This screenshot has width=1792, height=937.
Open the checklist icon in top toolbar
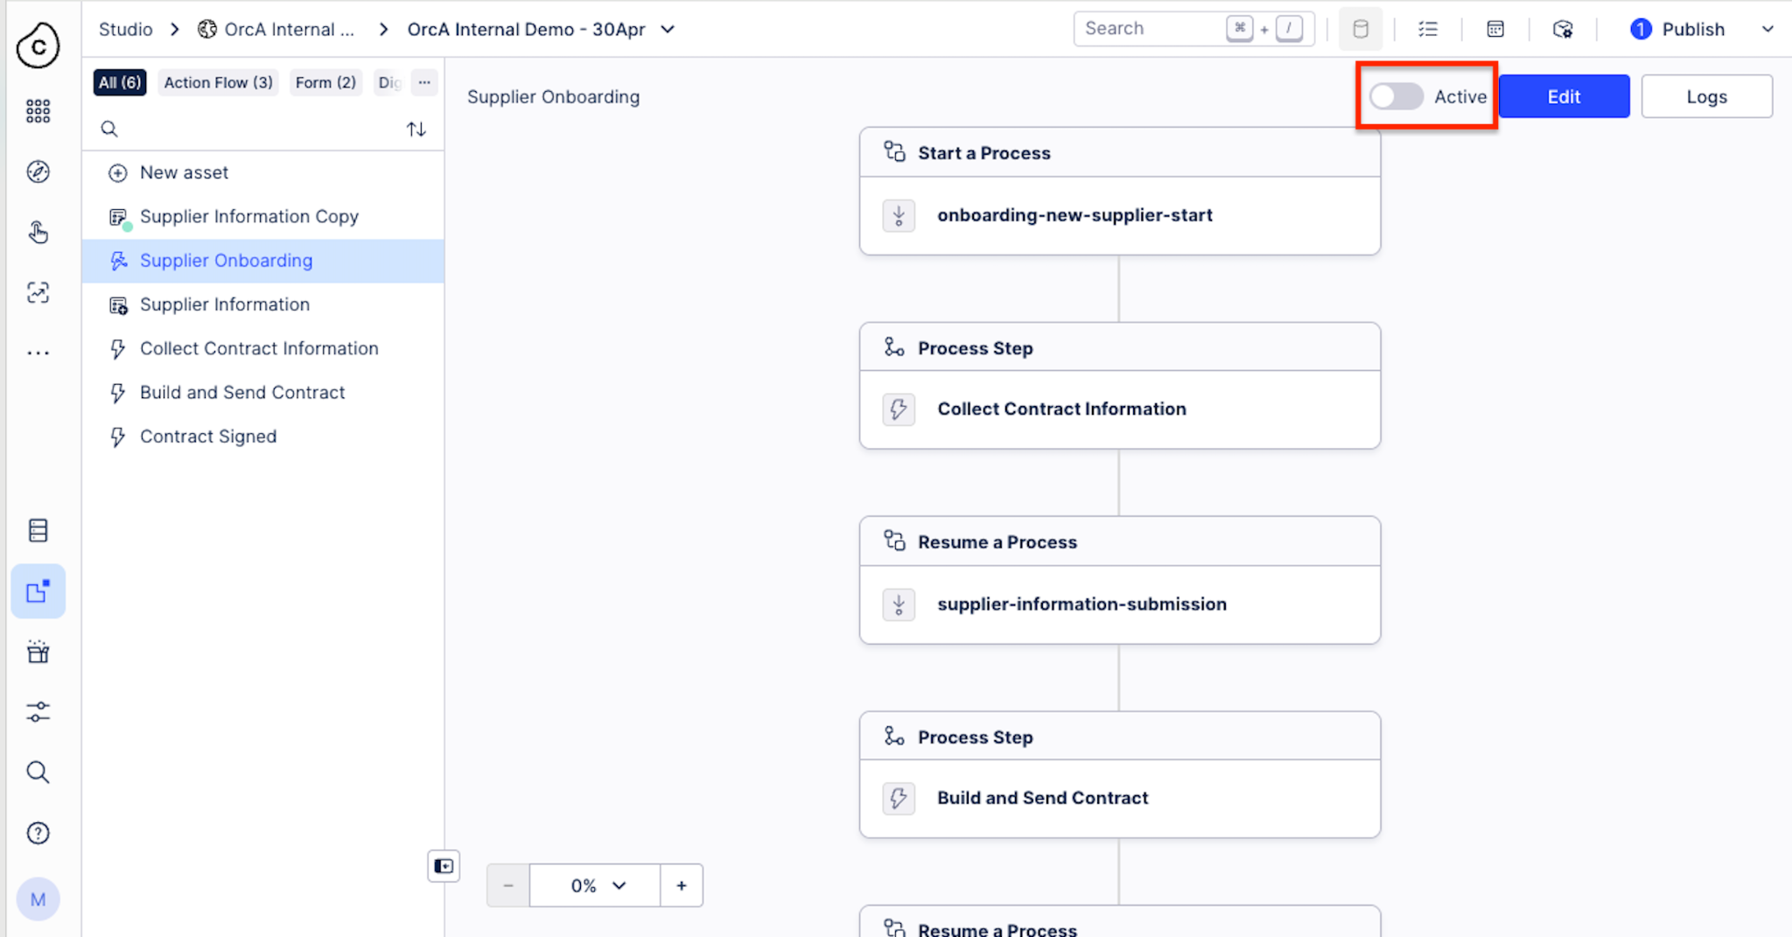point(1427,29)
